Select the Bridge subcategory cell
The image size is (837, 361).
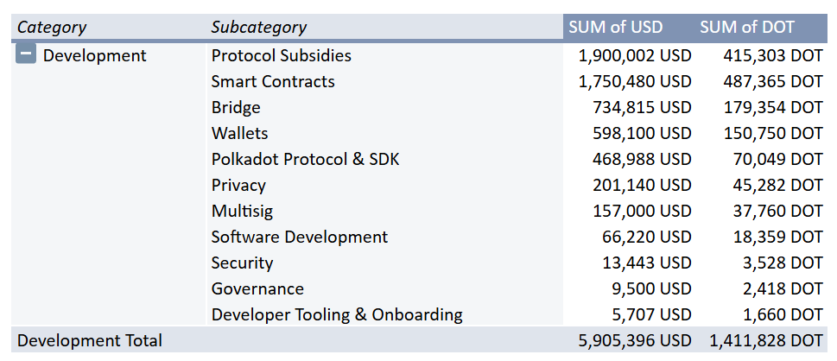coord(236,107)
